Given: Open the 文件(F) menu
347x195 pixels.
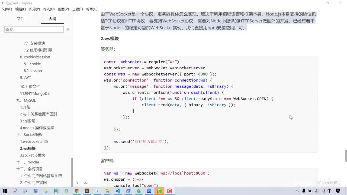Looking at the screenshot, I should (7, 9).
